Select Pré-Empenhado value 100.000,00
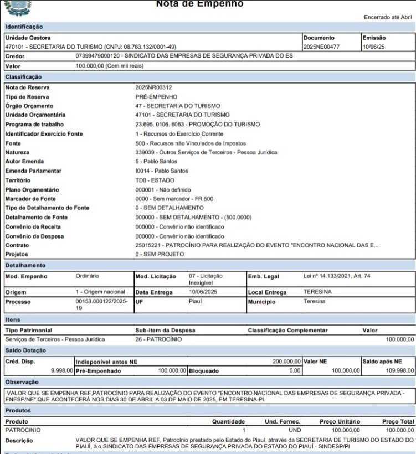The width and height of the screenshot is (416, 454). pos(172,370)
